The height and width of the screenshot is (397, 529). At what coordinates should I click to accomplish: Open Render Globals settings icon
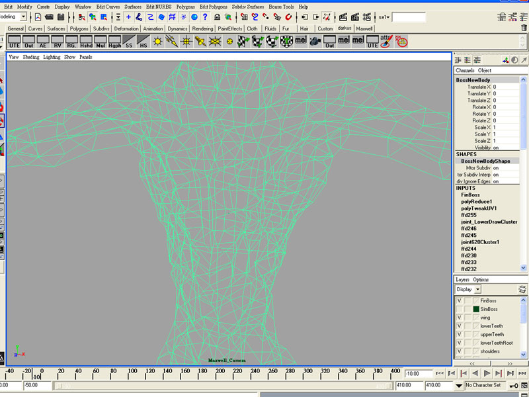(367, 17)
